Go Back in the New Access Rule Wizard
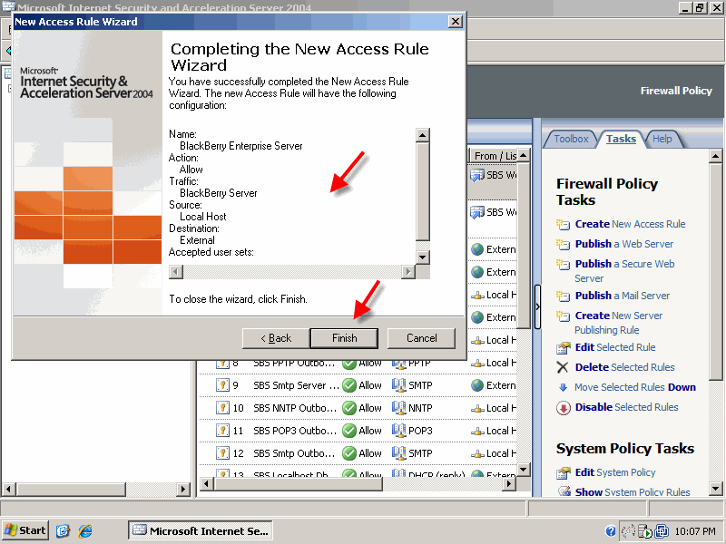Viewport: 726px width, 544px height. pos(276,338)
